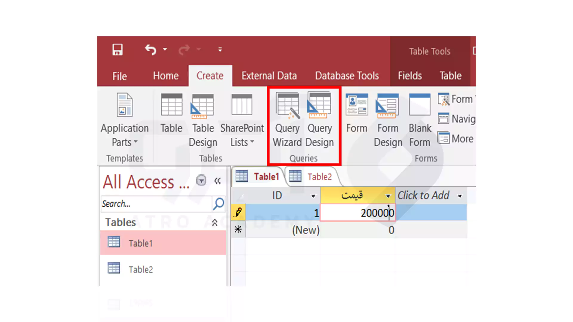Switch to the Table1 document tab
The width and height of the screenshot is (573, 322).
258,177
